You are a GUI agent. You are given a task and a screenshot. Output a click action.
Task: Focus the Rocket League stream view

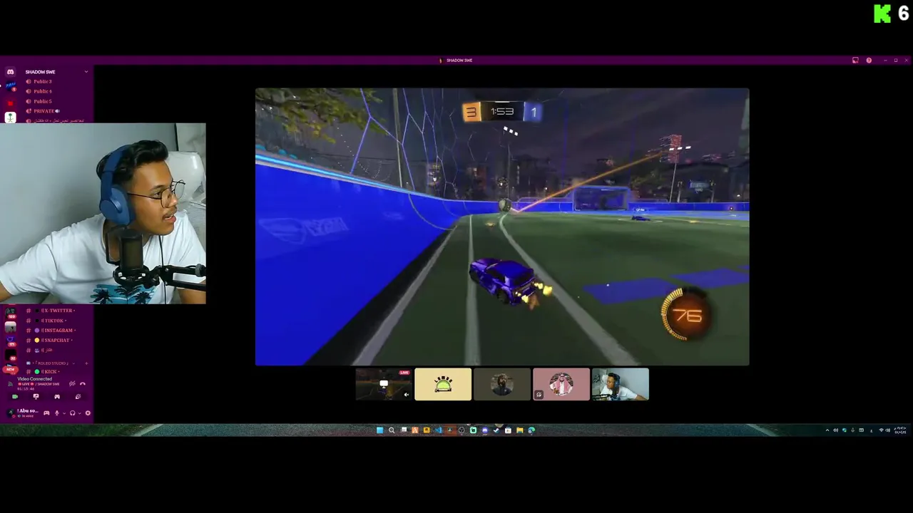502,227
